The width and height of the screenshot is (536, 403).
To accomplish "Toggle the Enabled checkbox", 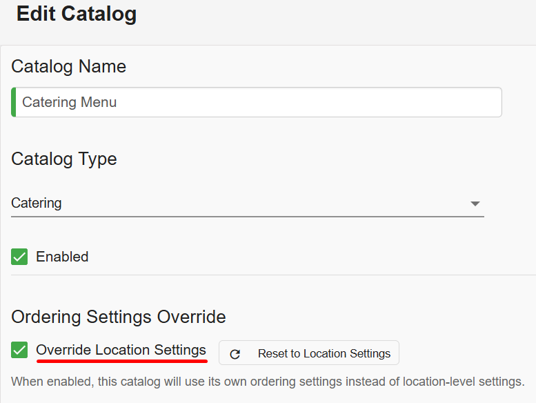I will pyautogui.click(x=19, y=257).
